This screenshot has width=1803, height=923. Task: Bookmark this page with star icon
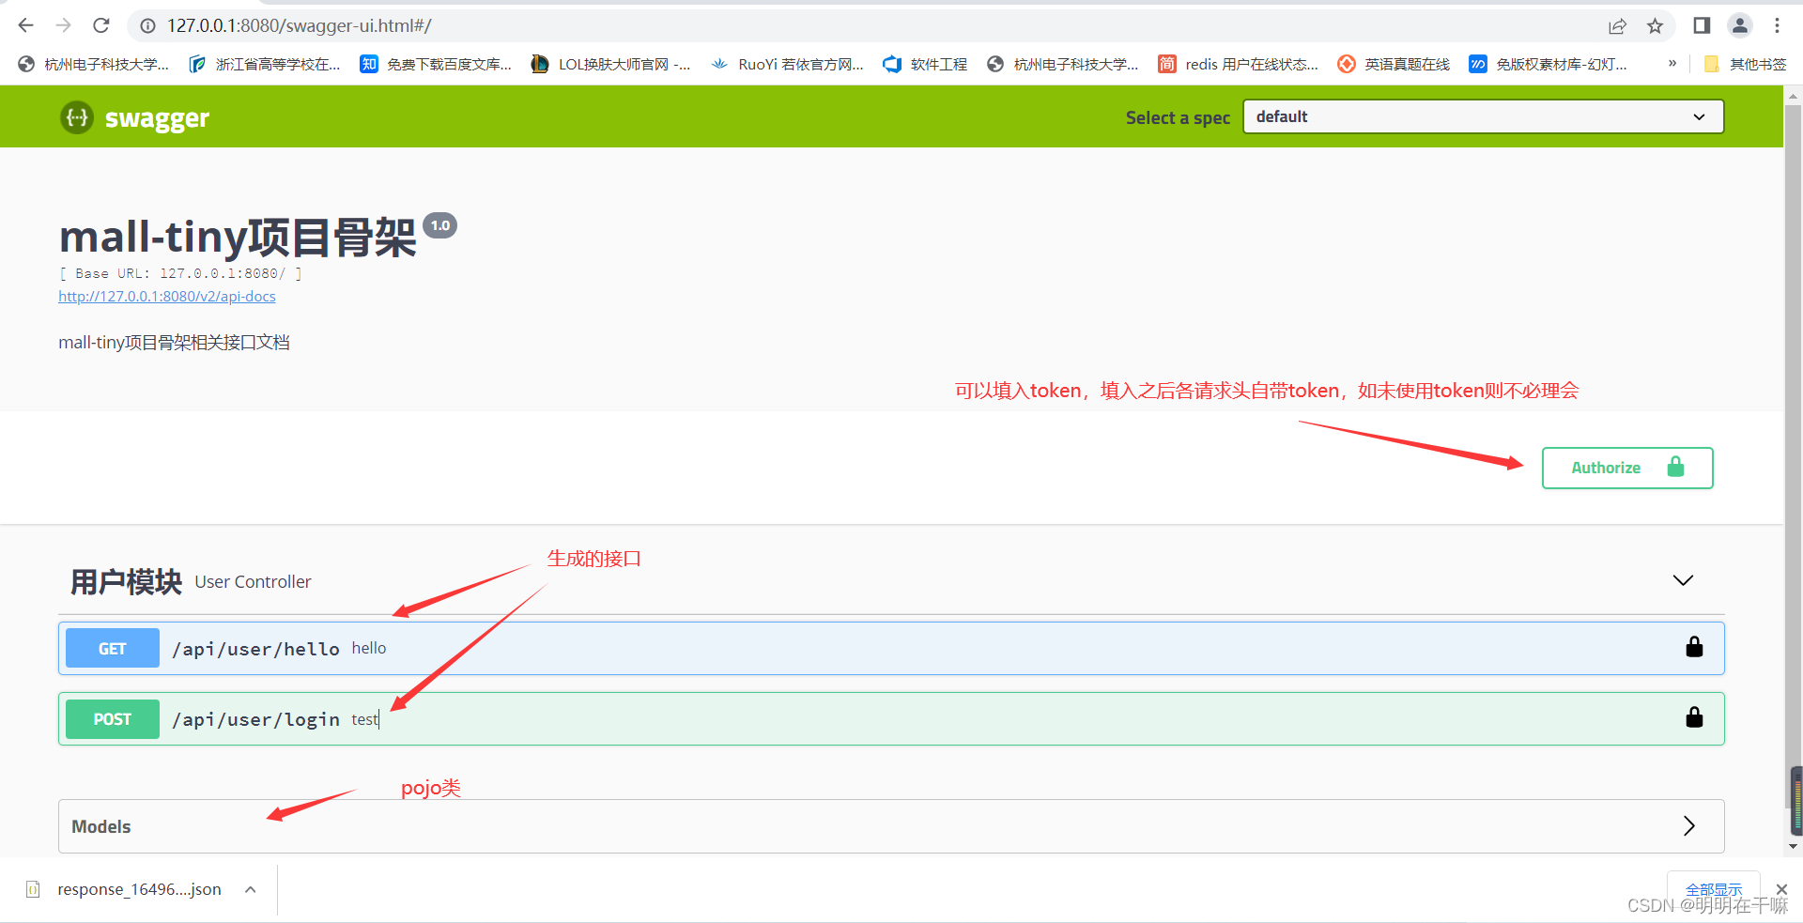[x=1655, y=25]
